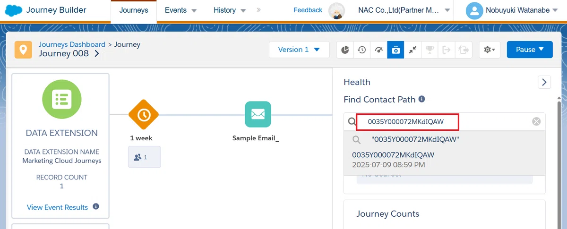Select the 1 week wait activity
Image resolution: width=567 pixels, height=229 pixels.
point(144,114)
